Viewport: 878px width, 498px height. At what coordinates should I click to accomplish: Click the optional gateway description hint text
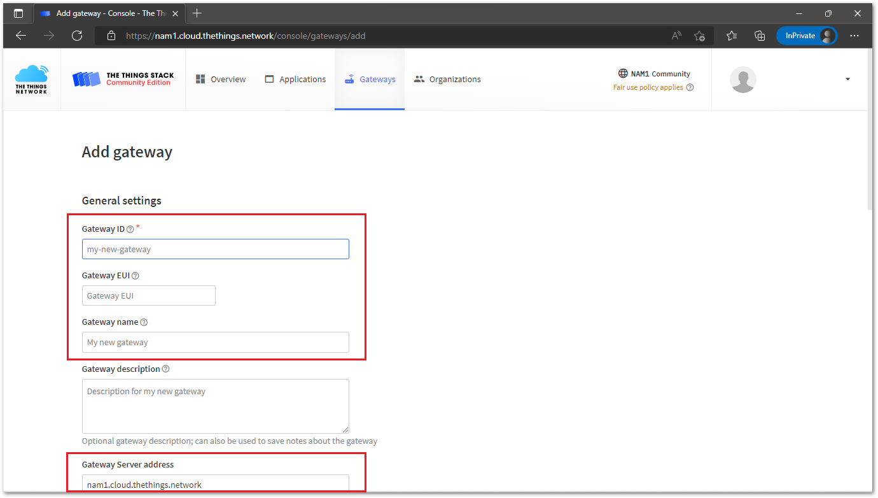230,441
